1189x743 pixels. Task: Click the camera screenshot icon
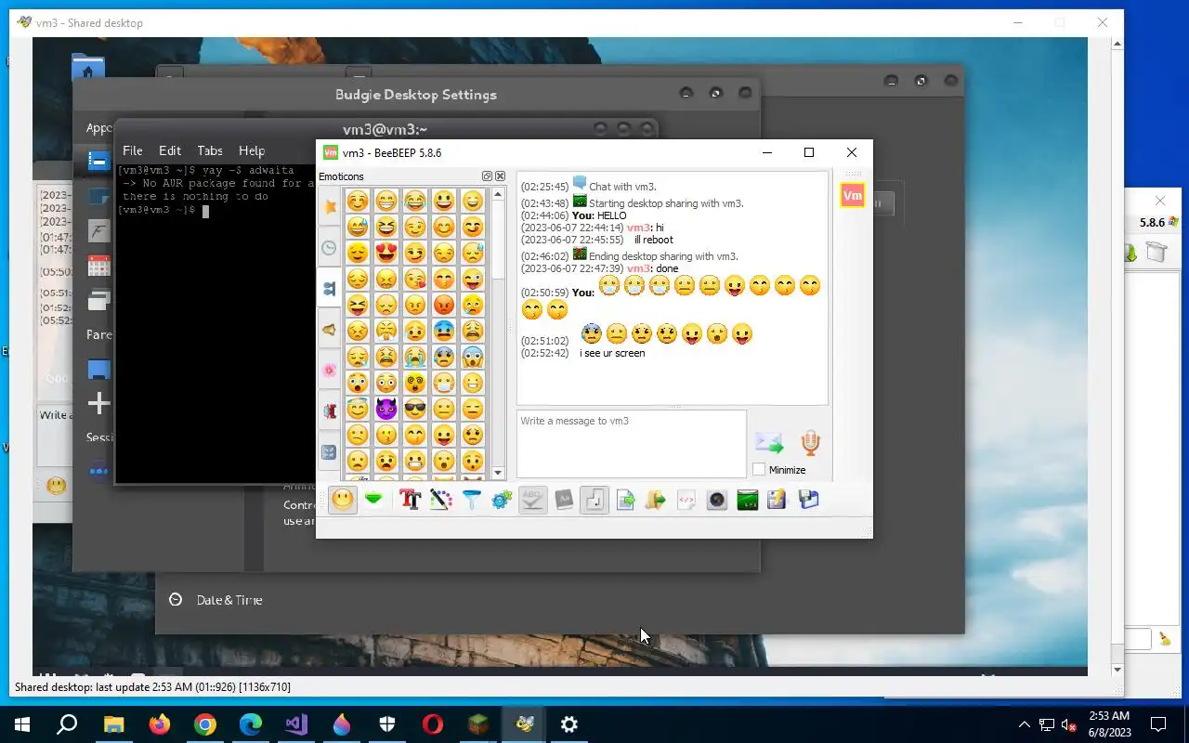point(717,500)
